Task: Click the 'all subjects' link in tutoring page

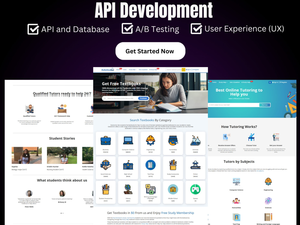Action: click(x=260, y=171)
